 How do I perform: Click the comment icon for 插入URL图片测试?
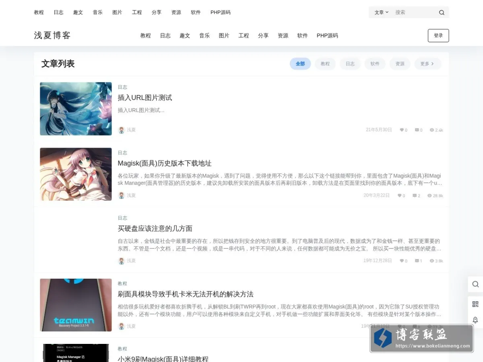click(417, 130)
